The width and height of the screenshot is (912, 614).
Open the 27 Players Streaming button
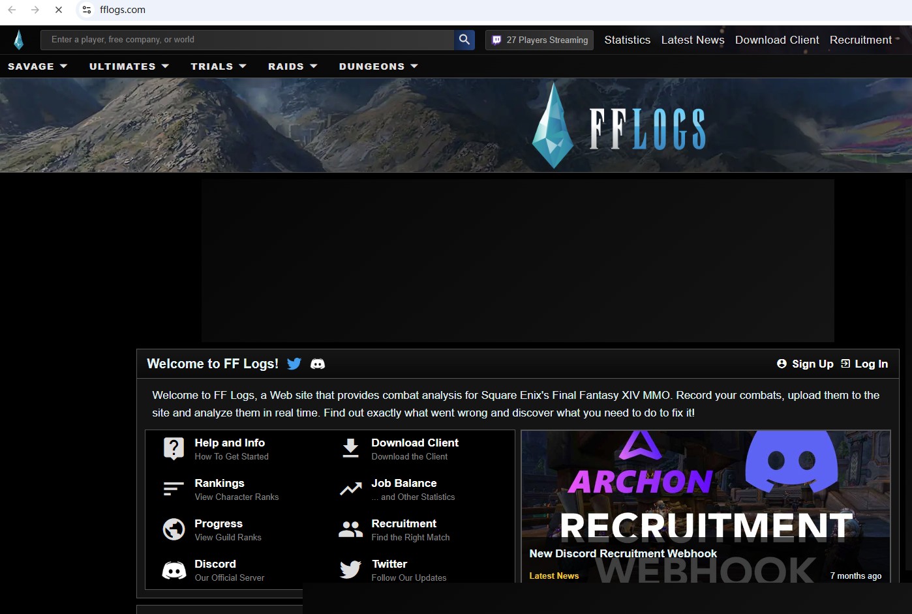tap(540, 40)
